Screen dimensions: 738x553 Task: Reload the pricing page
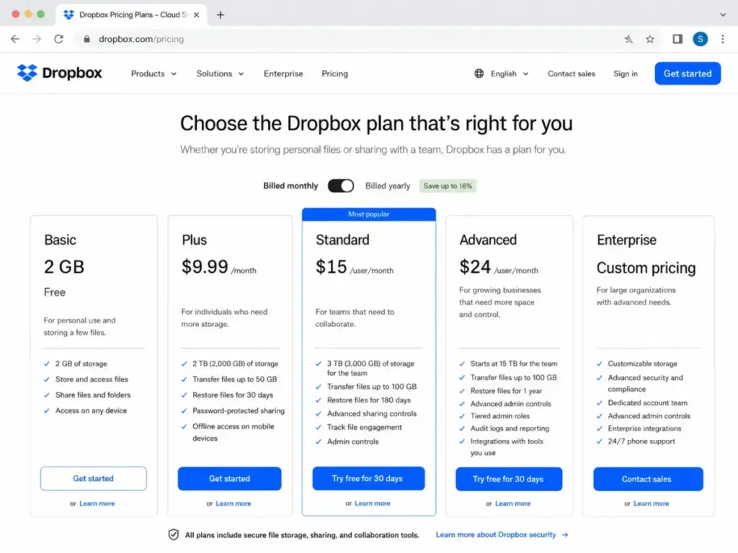tap(58, 39)
